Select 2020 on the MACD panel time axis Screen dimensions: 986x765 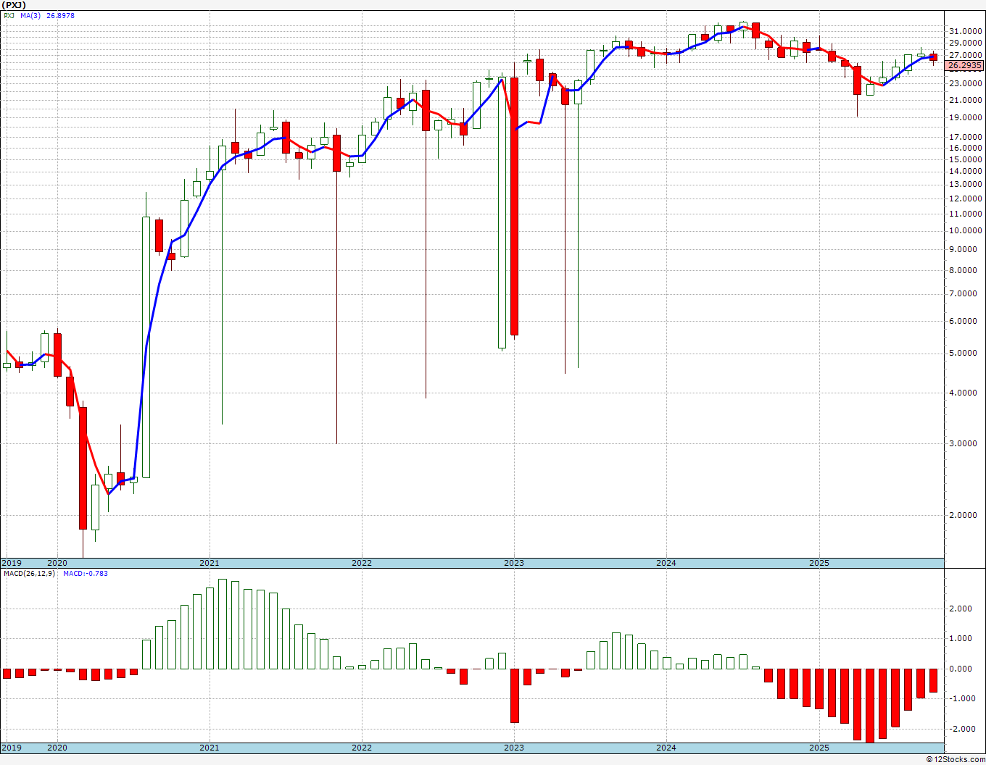click(x=57, y=748)
